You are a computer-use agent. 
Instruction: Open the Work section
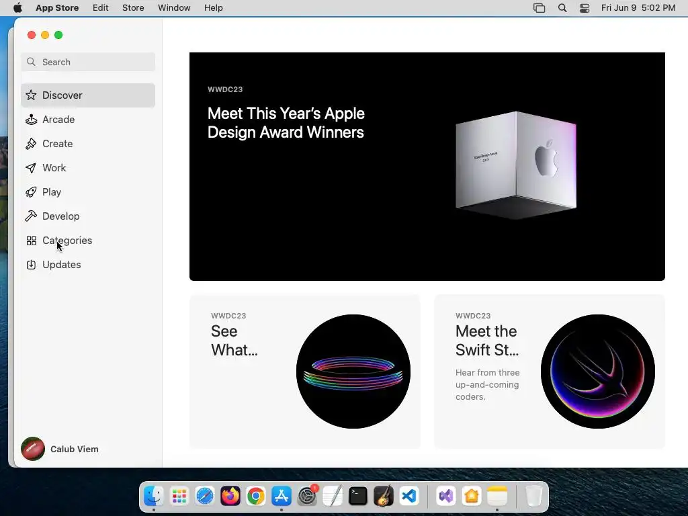(88, 167)
